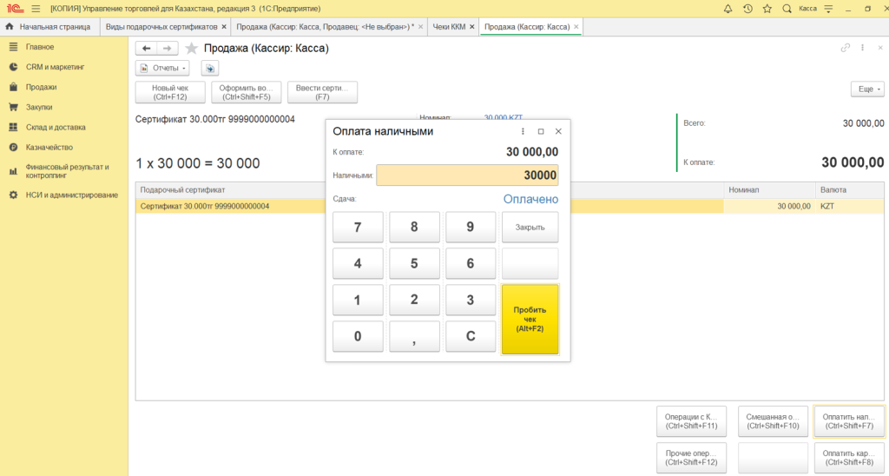
Task: Open favorites star icon in title bar
Action: pos(767,9)
